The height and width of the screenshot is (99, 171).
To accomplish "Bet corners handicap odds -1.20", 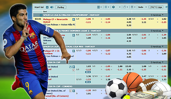I will point(88,90).
